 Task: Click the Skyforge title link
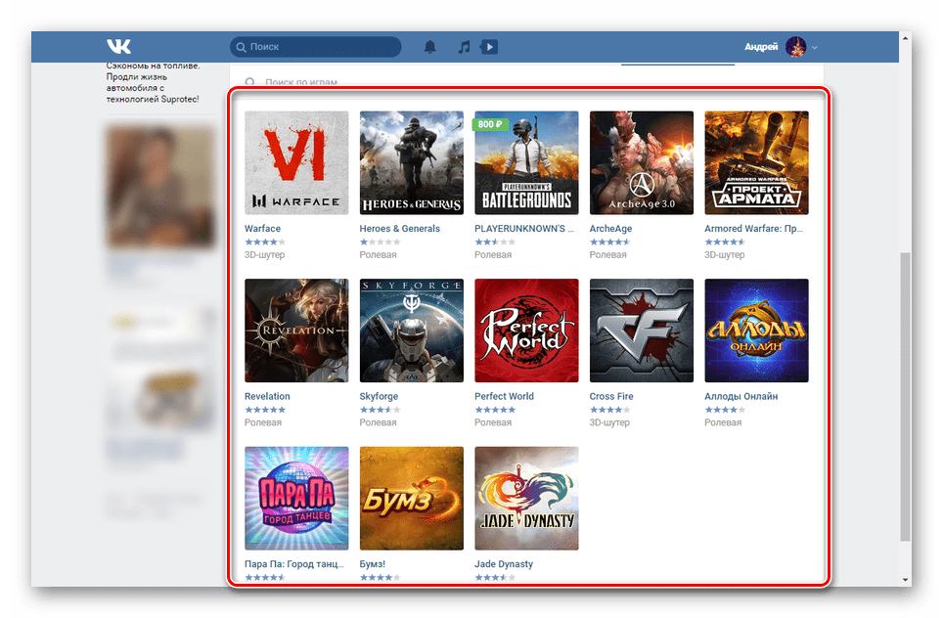pos(379,396)
